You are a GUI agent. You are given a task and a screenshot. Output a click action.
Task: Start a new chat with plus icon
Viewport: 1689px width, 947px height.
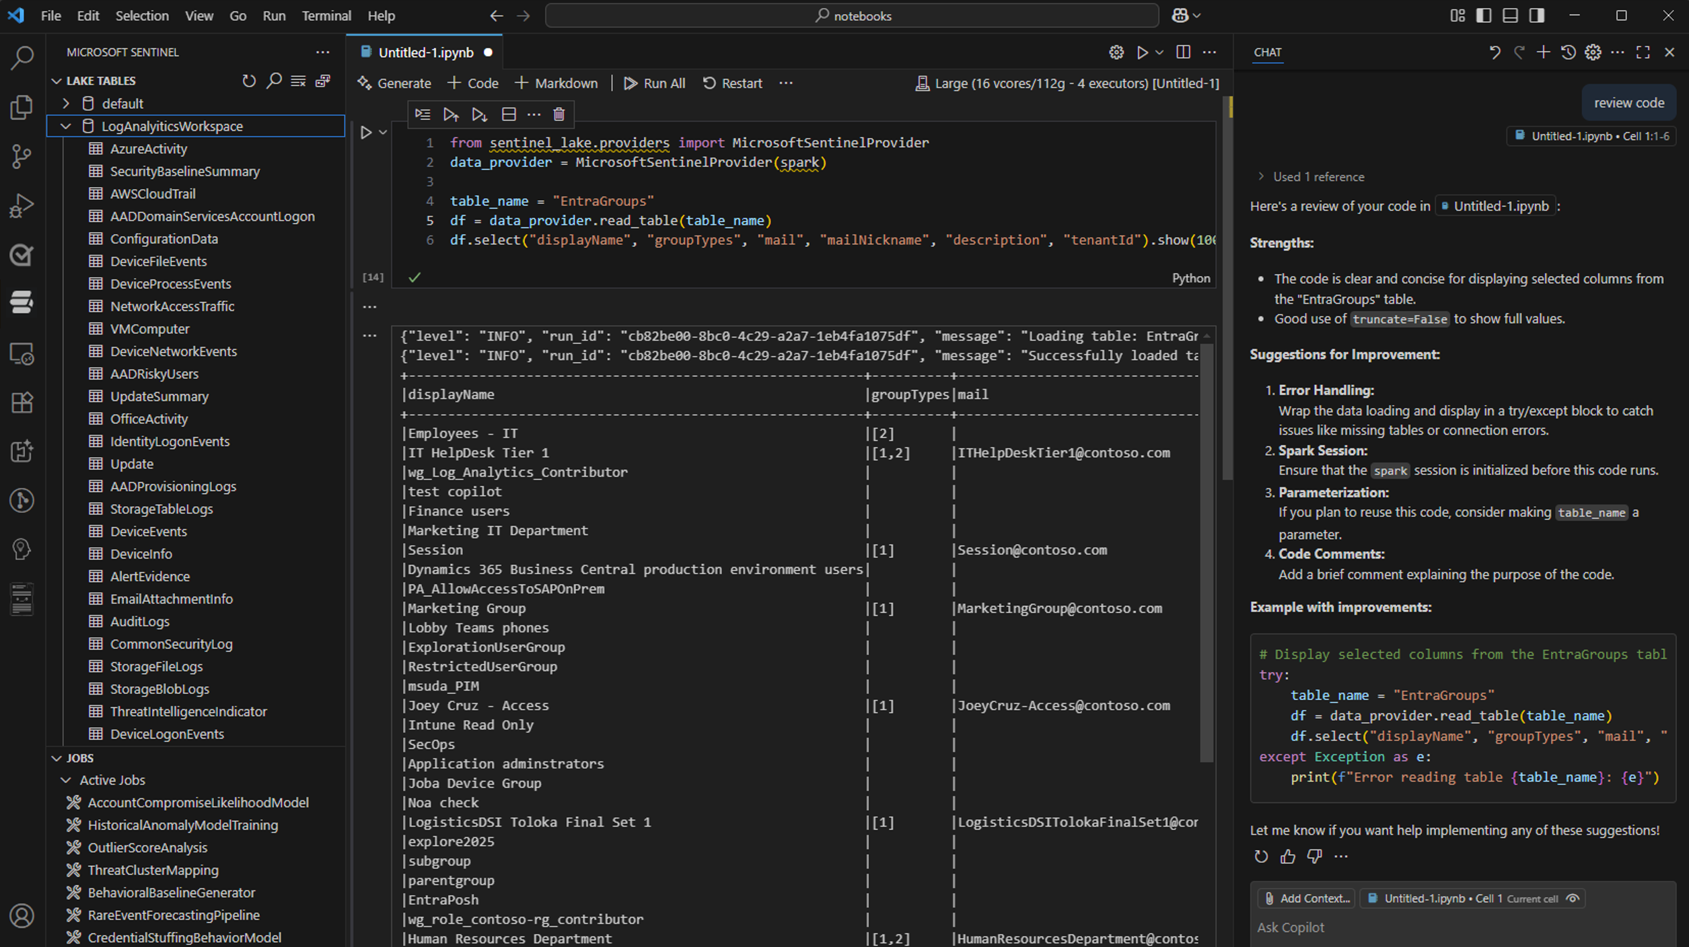point(1543,52)
